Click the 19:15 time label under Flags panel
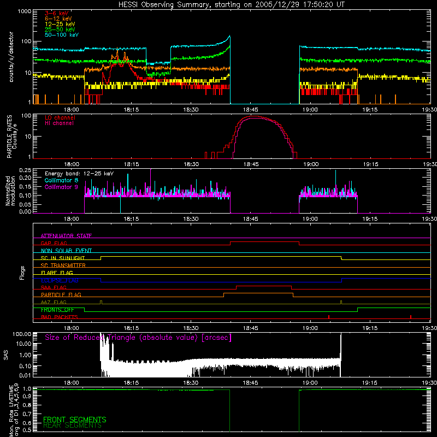The image size is (437, 437). [x=370, y=328]
